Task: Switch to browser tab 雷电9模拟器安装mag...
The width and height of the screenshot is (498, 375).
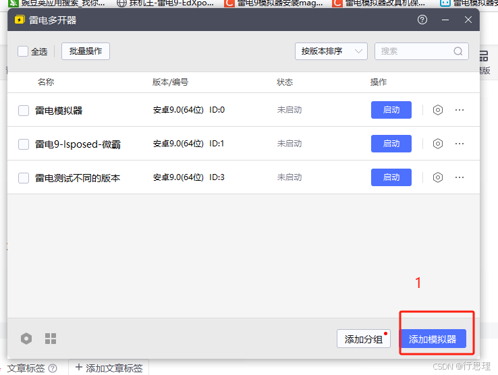Action: point(274,3)
